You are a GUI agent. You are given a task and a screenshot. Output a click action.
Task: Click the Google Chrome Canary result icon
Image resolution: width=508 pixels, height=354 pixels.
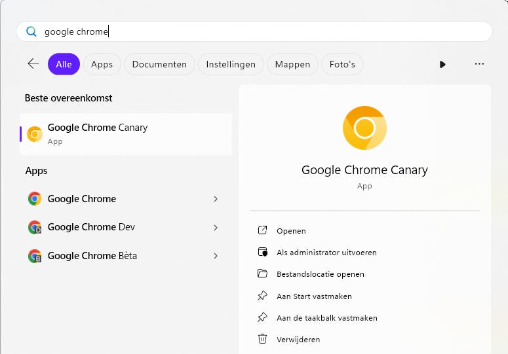click(35, 134)
